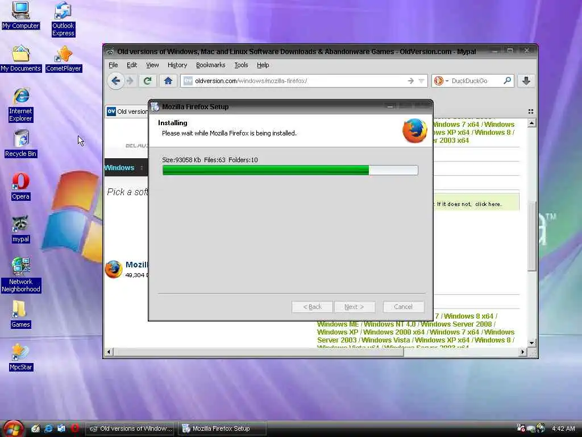Reload the page with refresh icon
Image resolution: width=582 pixels, height=437 pixels.
click(x=147, y=81)
